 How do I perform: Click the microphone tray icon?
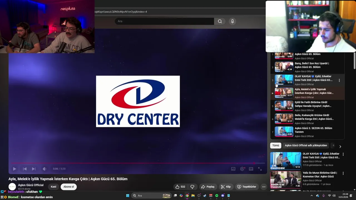click(323, 196)
